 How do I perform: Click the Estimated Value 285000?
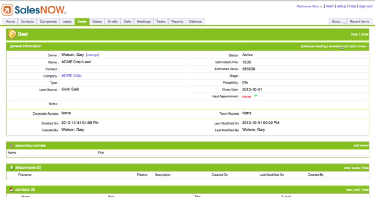(248, 69)
